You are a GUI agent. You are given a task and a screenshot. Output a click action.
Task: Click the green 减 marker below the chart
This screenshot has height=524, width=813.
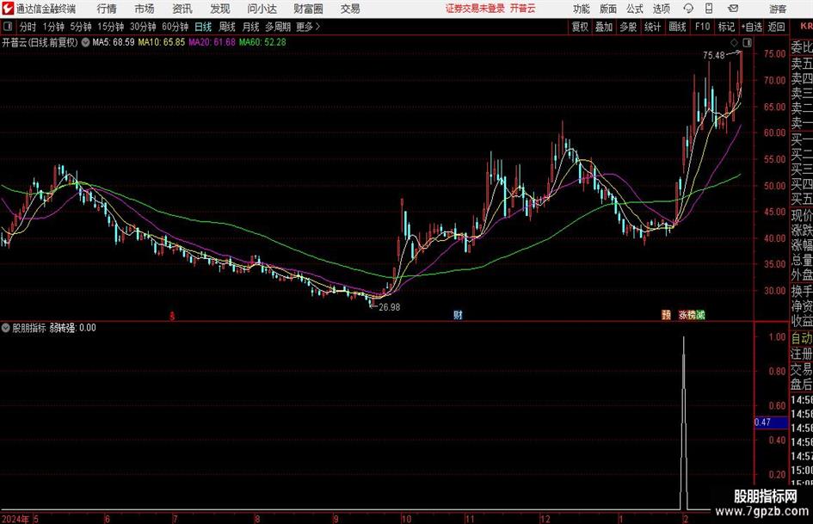[x=700, y=315]
